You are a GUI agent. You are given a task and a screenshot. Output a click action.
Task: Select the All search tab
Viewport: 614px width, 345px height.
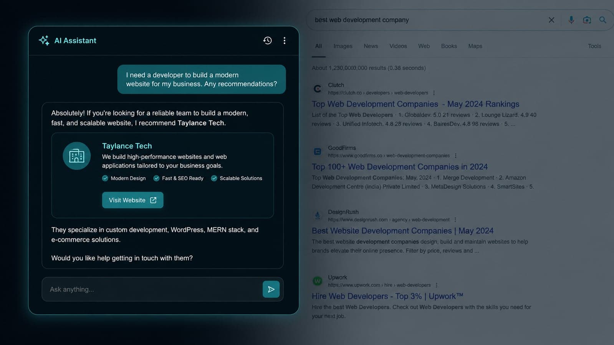point(319,46)
